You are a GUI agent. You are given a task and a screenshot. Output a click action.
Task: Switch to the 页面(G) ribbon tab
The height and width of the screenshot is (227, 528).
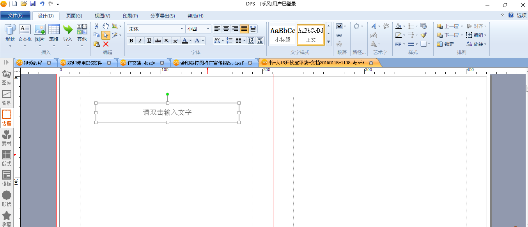74,16
